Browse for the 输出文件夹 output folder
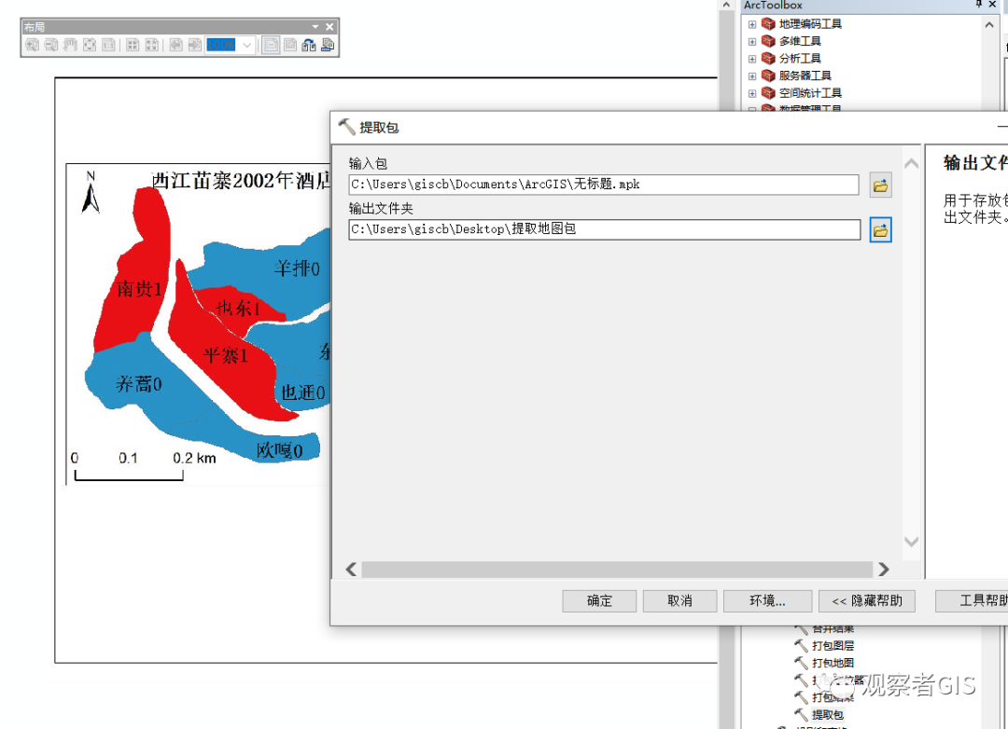Screen dimensions: 1008x729 click(881, 230)
